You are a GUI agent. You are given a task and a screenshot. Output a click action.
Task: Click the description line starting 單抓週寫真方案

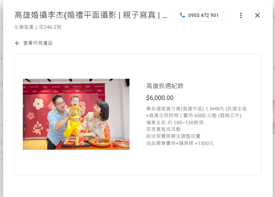(196, 109)
